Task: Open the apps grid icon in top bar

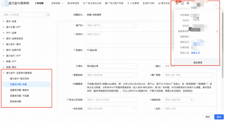Action: point(188,3)
